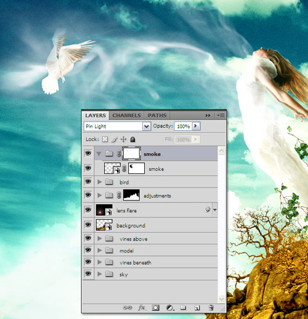Screen dimensions: 308x319
Task: Switch to the Channels tab
Action: (126, 115)
